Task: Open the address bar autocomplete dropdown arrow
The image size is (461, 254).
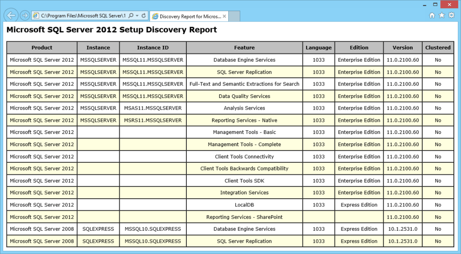Action: (137, 16)
